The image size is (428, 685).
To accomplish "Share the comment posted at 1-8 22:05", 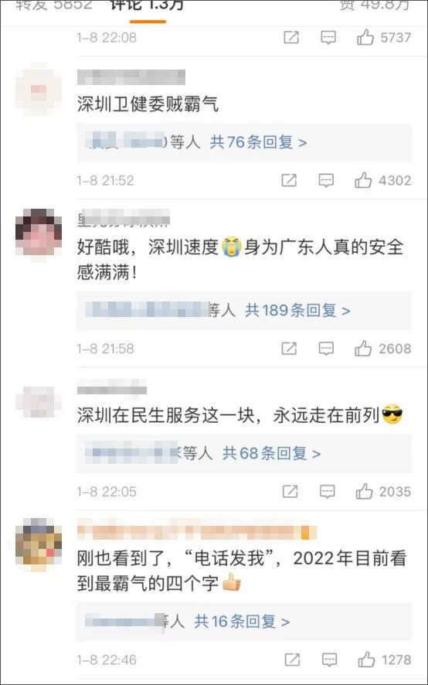I will [x=290, y=492].
